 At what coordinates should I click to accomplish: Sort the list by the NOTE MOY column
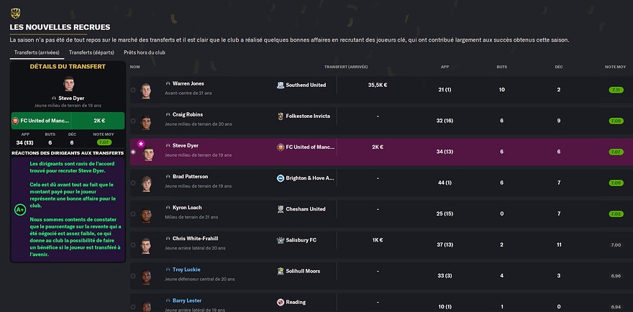pos(615,67)
